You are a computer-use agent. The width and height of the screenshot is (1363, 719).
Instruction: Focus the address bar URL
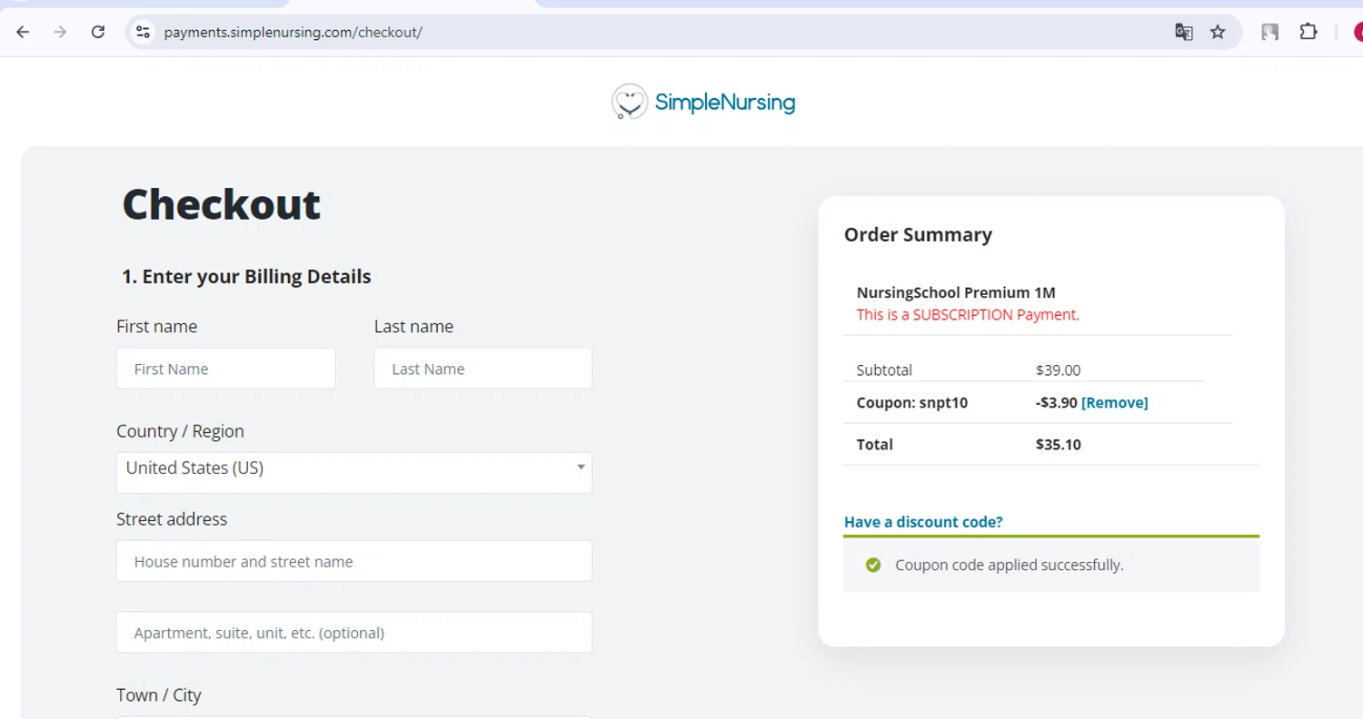click(x=293, y=33)
